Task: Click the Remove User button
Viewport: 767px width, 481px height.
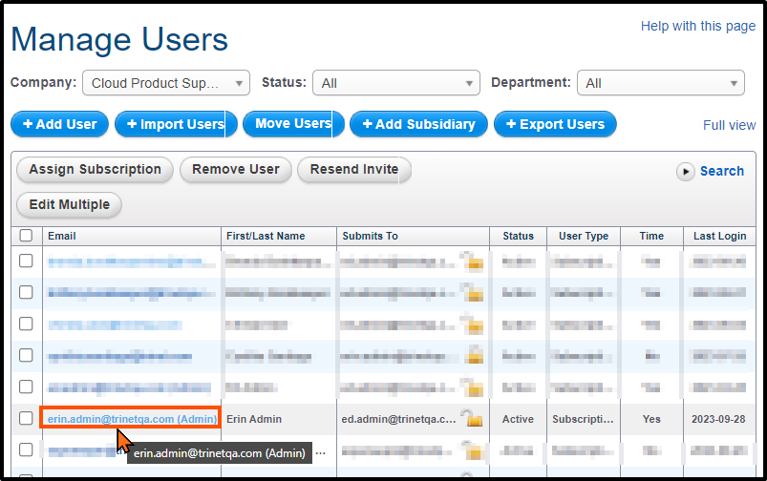Action: pyautogui.click(x=236, y=170)
